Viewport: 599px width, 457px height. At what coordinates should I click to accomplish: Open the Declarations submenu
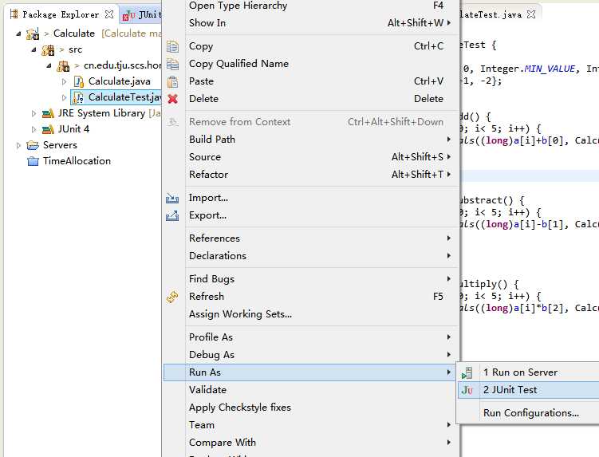pyautogui.click(x=311, y=256)
